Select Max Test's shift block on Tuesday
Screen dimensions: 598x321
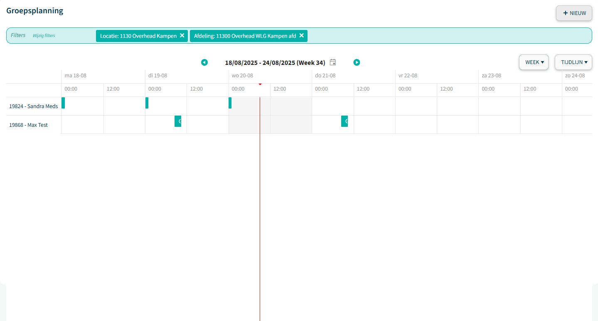178,121
